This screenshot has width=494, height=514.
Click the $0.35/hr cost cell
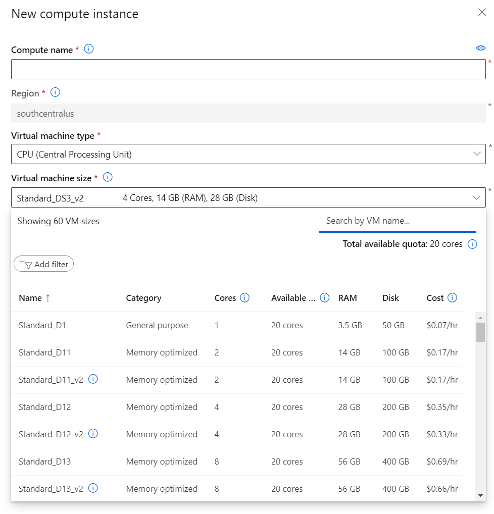[x=442, y=407]
